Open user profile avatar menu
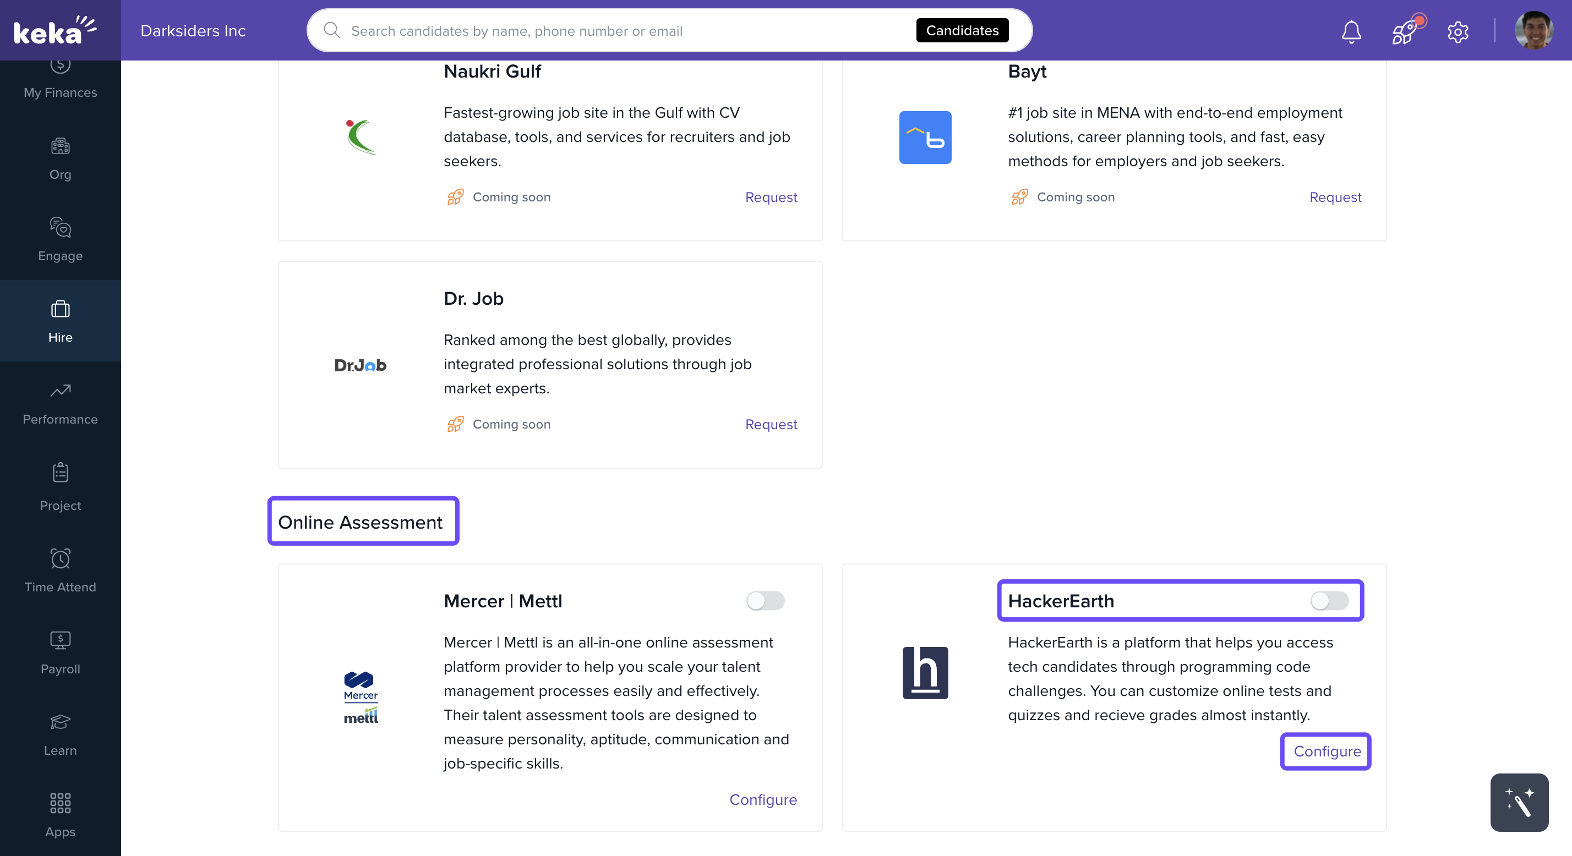Screen dimensions: 1572x856 coord(1533,30)
